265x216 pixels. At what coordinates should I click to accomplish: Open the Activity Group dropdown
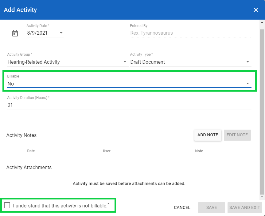(x=125, y=62)
